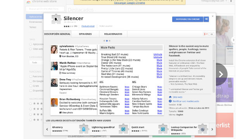Open the settings gear in the store header
This screenshot has width=246, height=139.
231,1
